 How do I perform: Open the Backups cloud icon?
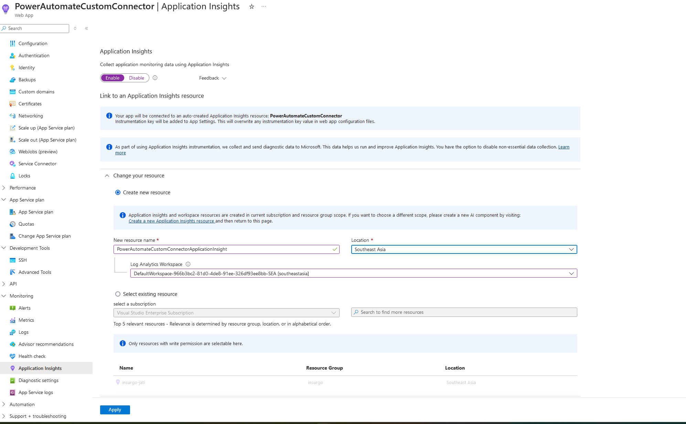click(x=12, y=80)
